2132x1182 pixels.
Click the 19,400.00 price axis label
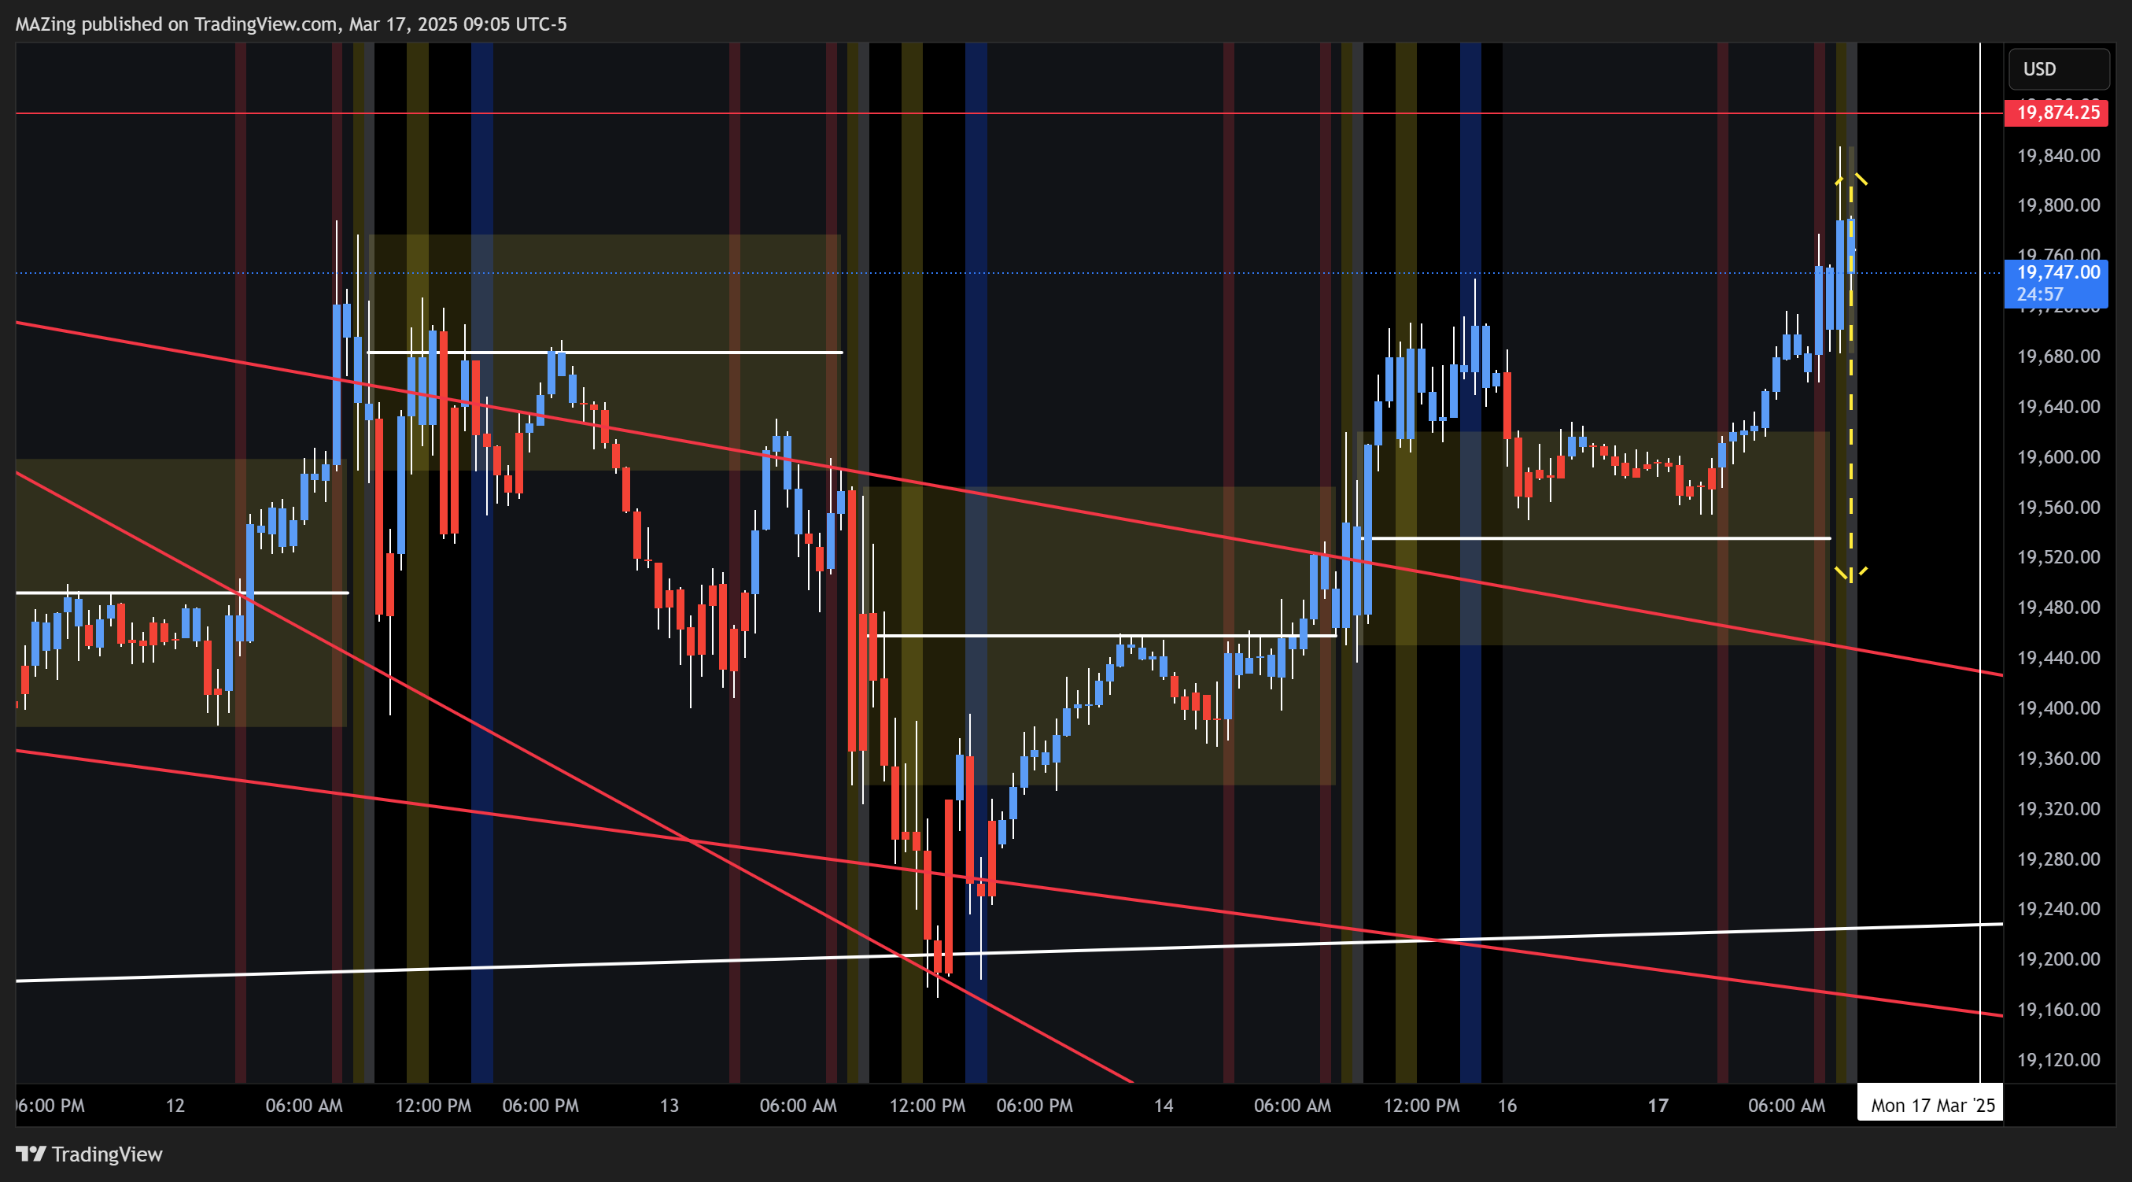pos(2058,708)
